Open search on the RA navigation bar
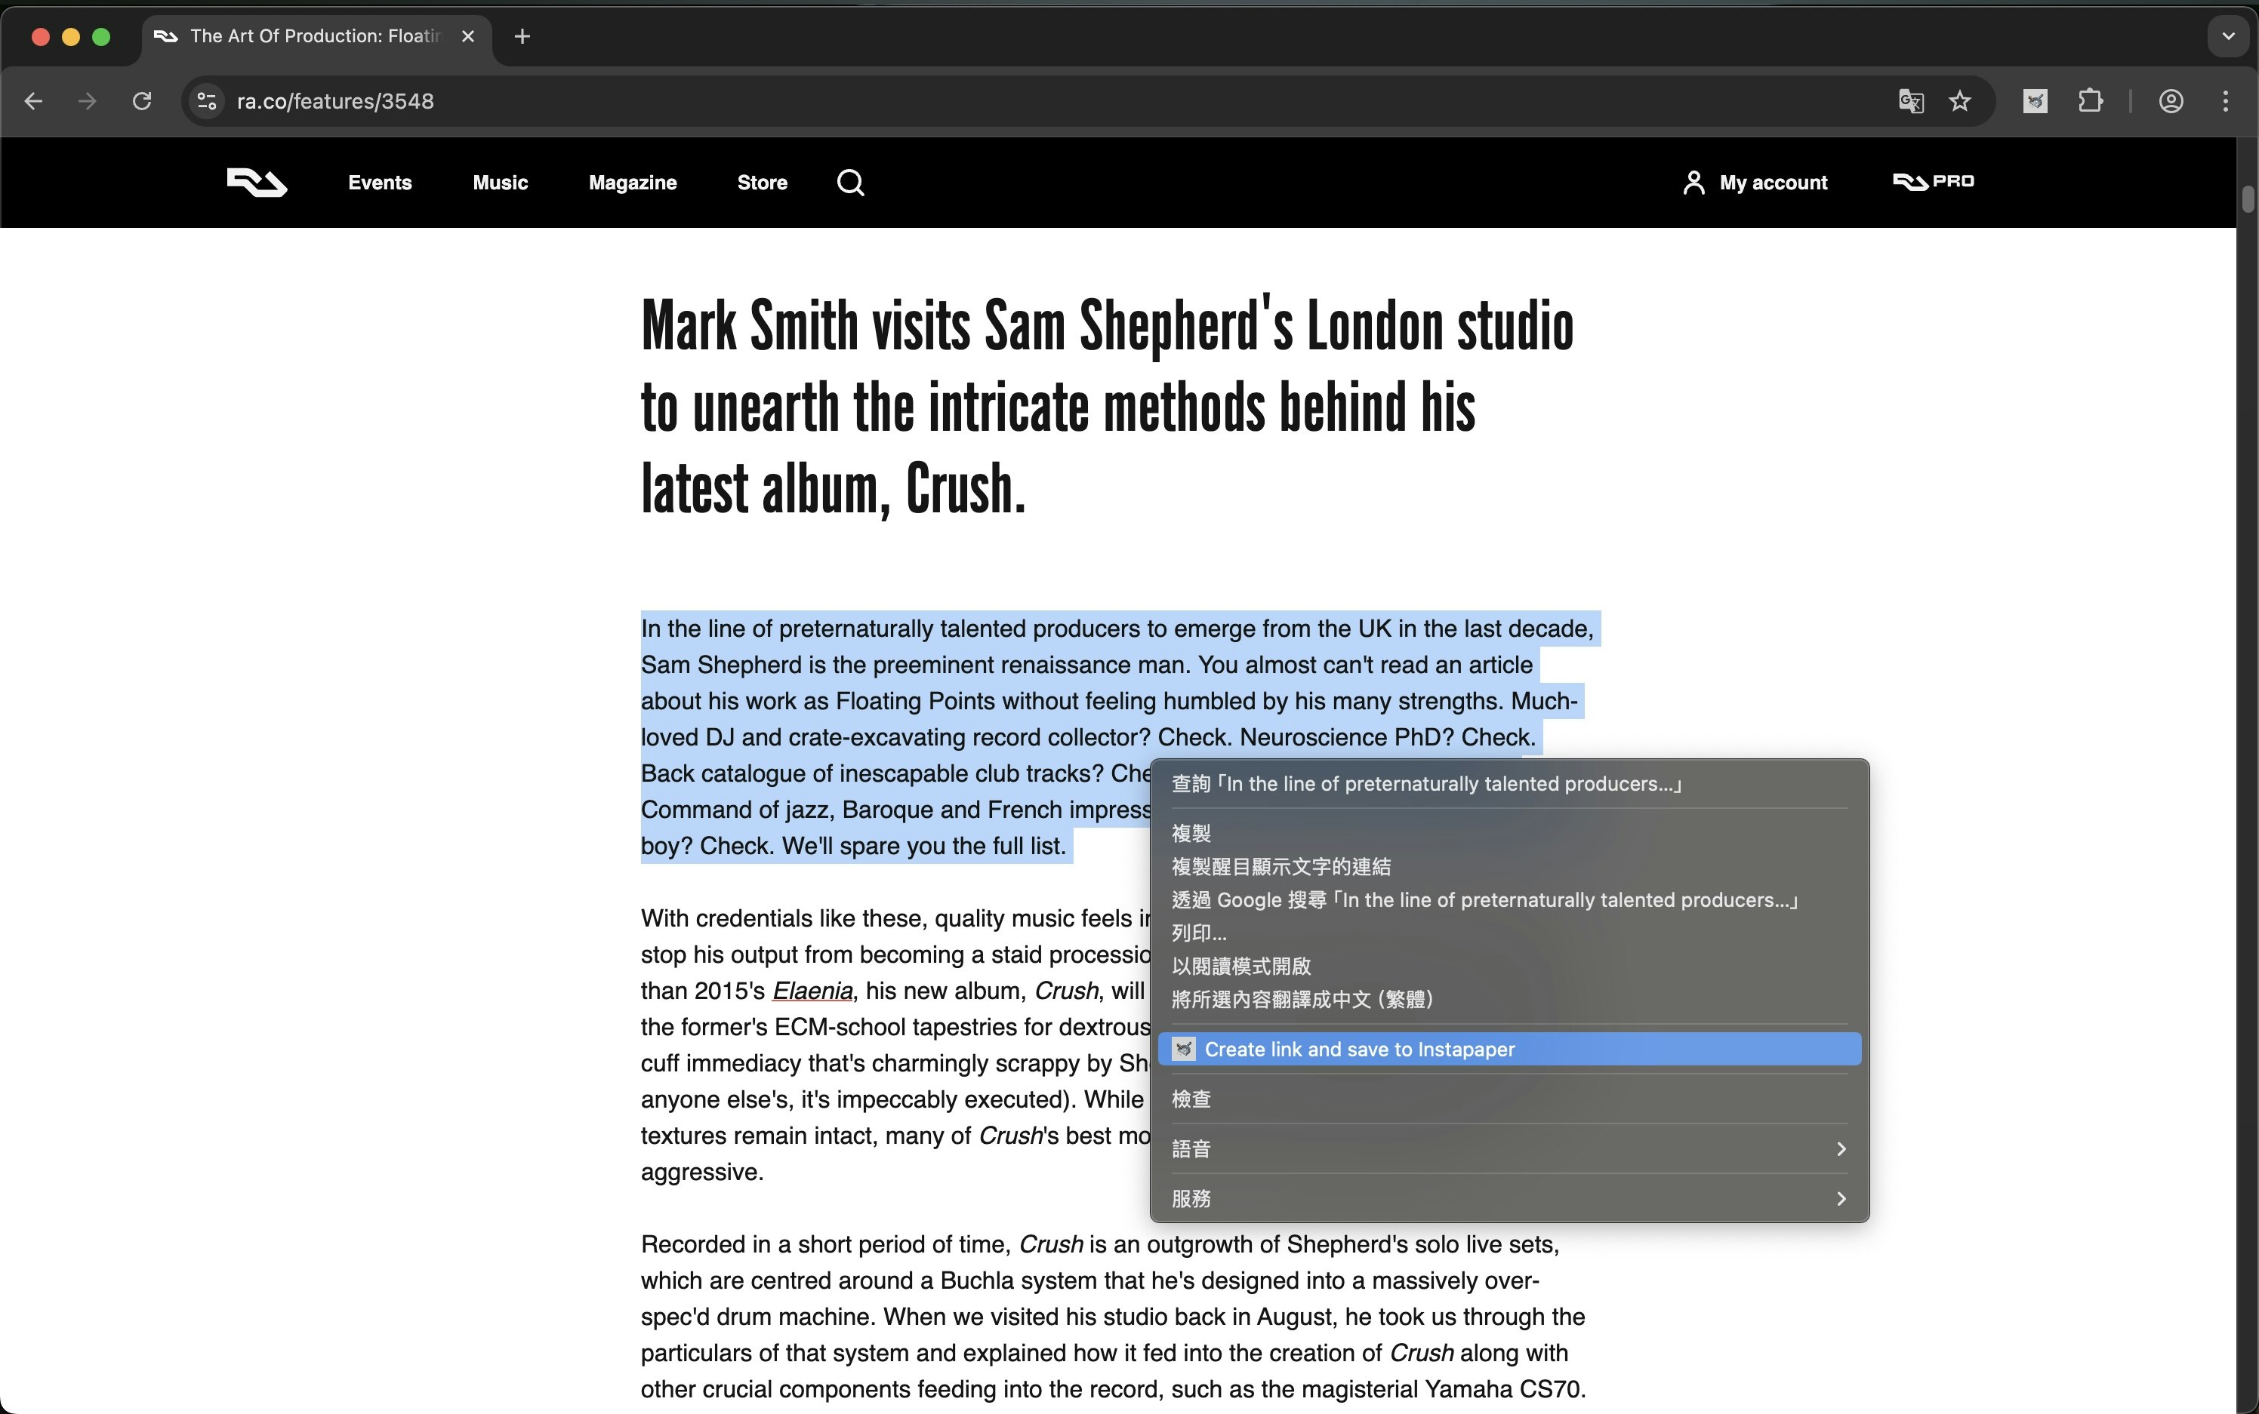The image size is (2259, 1414). click(849, 183)
